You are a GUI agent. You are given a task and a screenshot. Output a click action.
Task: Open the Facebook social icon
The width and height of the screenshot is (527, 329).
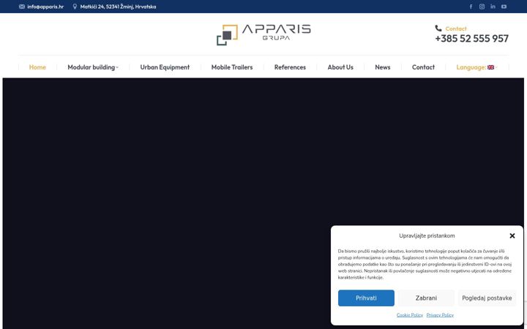coord(471,7)
